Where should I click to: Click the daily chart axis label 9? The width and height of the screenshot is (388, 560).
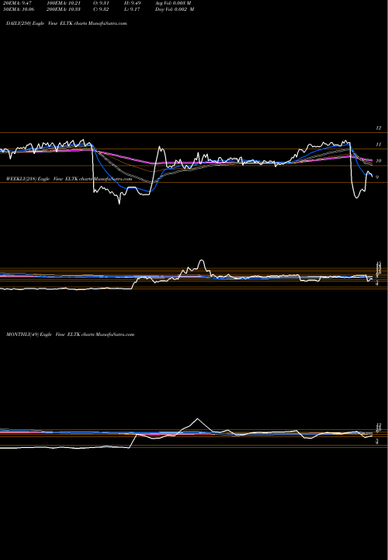click(377, 177)
